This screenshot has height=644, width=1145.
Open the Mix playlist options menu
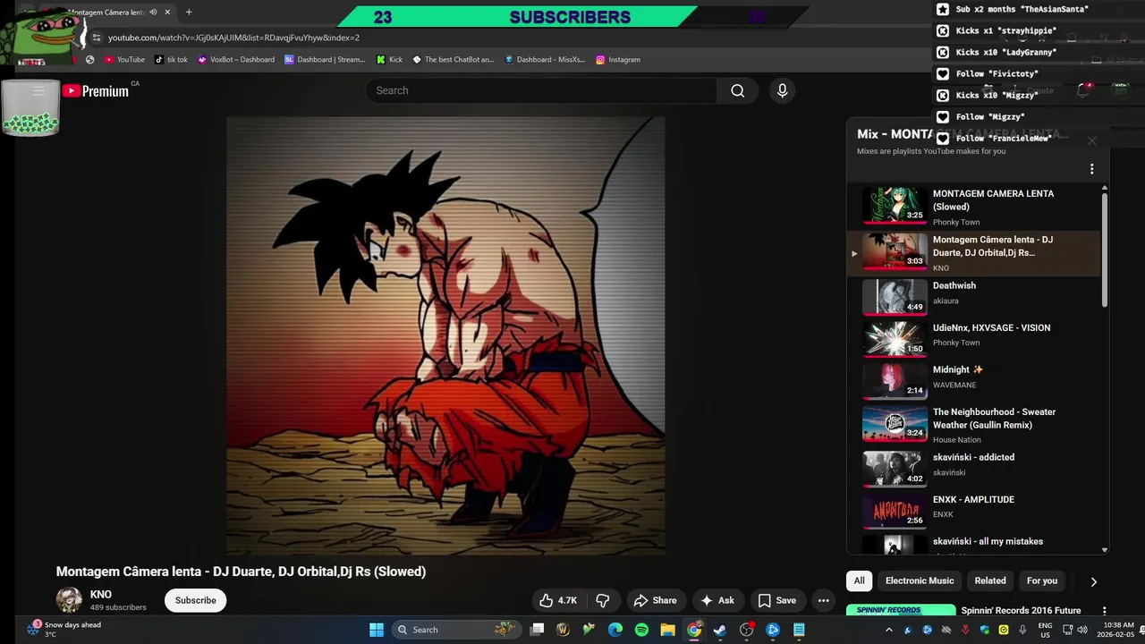(x=1091, y=169)
